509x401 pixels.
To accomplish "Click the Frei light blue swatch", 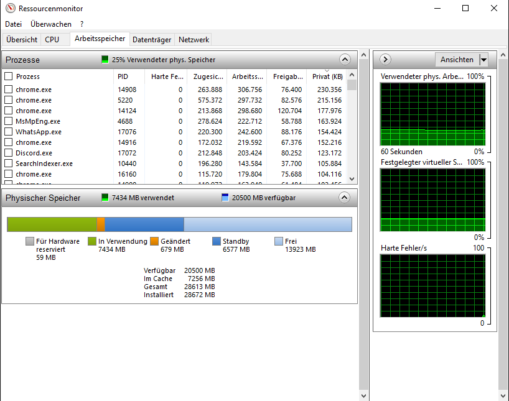I will [279, 241].
